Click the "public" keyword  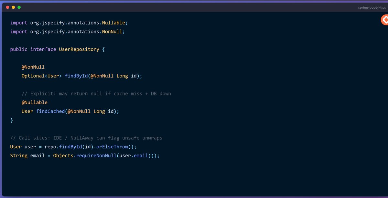(19, 49)
